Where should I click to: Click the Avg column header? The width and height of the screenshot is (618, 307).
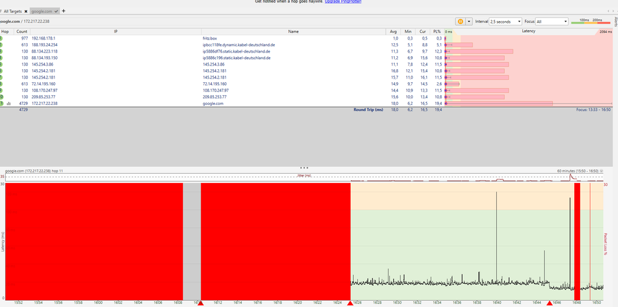coord(393,32)
